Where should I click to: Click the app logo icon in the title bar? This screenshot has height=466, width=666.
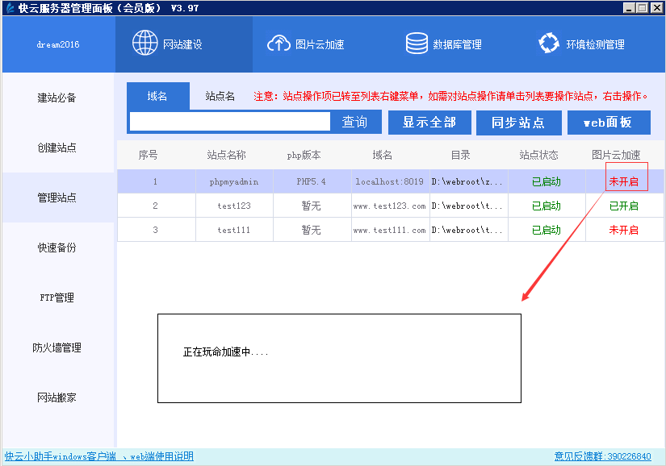click(10, 7)
